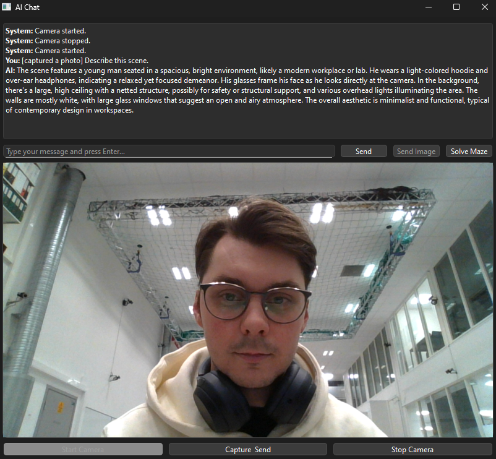This screenshot has width=496, height=459.
Task: Click the 'Describe this scene' user message
Action: pos(77,61)
